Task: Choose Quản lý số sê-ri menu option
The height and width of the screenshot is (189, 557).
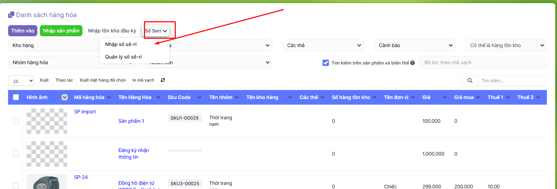Action: pyautogui.click(x=123, y=57)
